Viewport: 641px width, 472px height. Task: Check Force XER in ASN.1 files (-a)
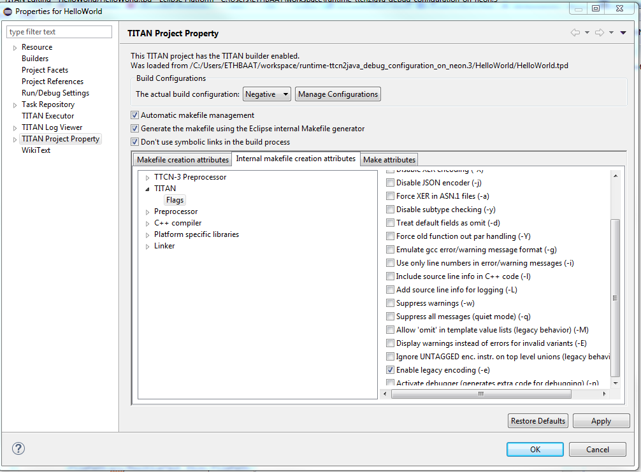(x=391, y=196)
